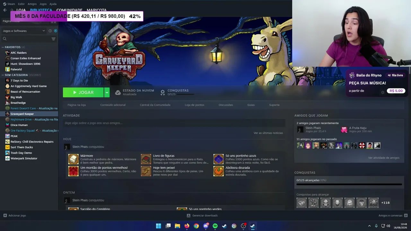This screenshot has height=231, width=411.
Task: Open A Fruta Kaju friend avatar
Action: (x=344, y=130)
